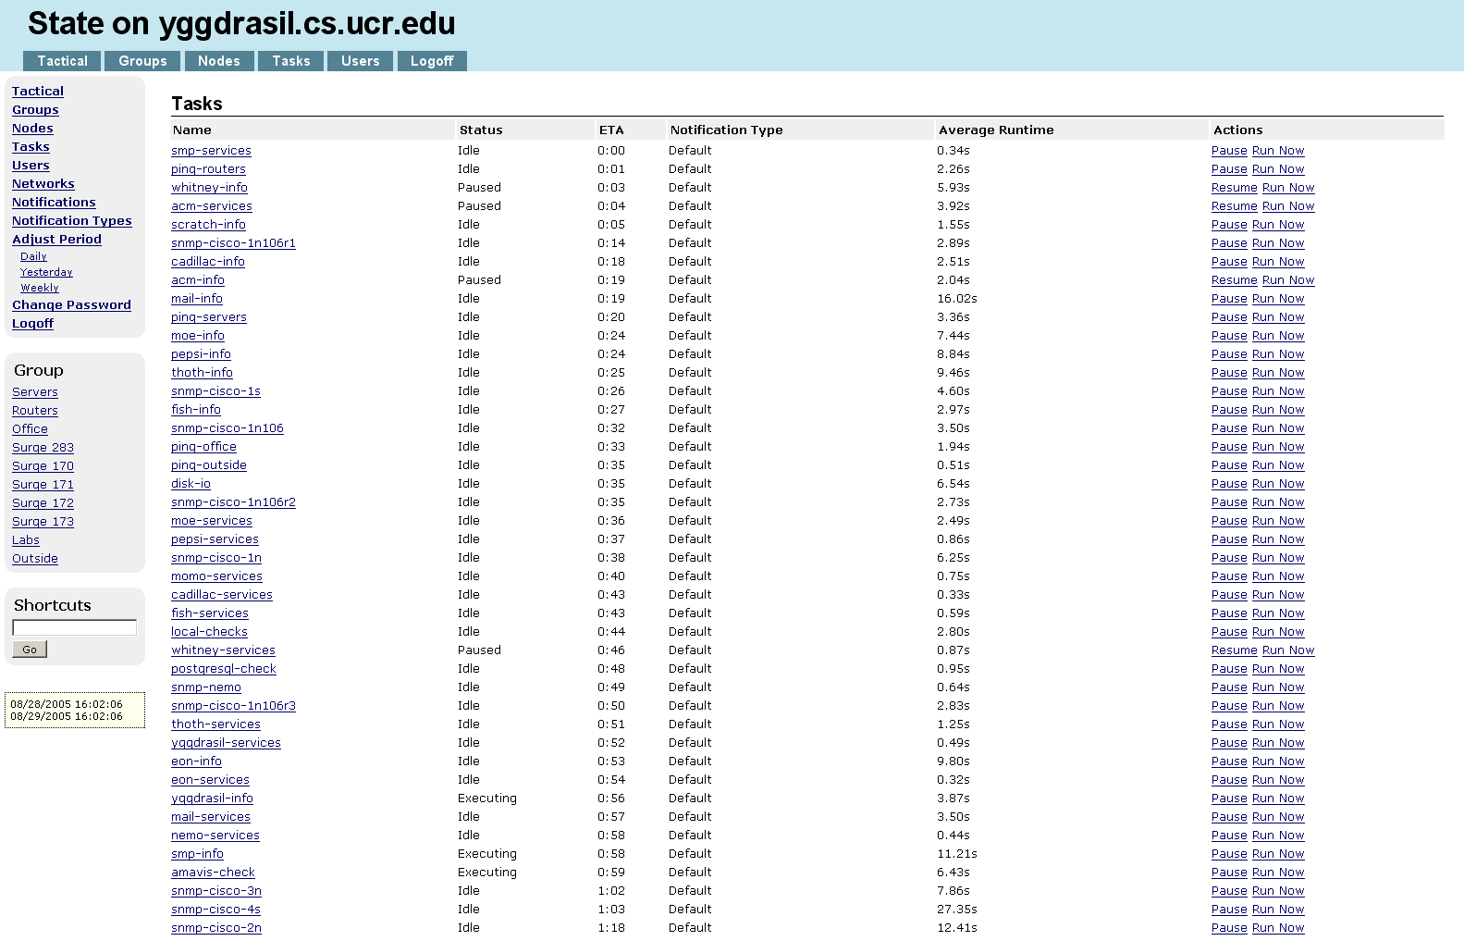The width and height of the screenshot is (1464, 941).
Task: Resume the whitney-services task
Action: coord(1235,650)
